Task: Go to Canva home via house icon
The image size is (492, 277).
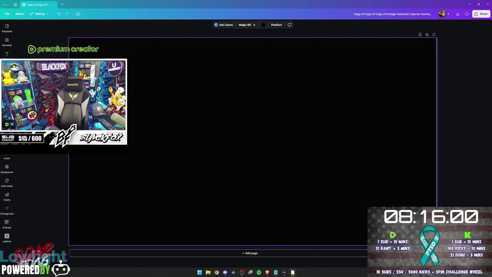Action: 15,5
